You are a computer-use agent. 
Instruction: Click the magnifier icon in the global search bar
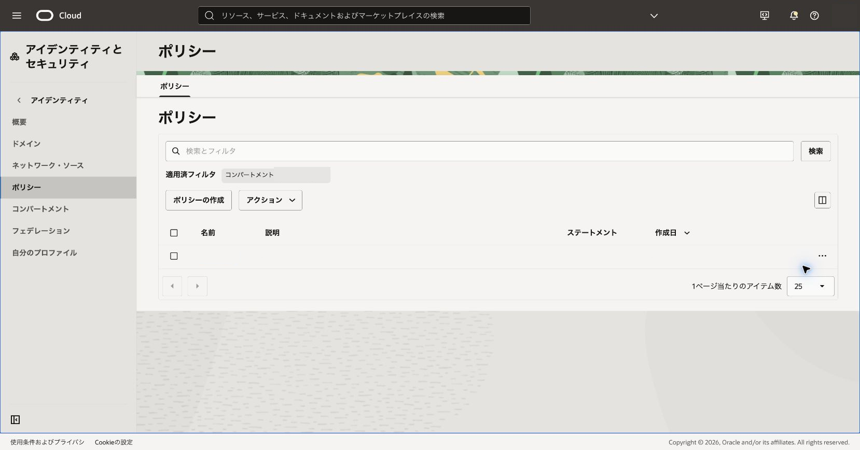coord(210,16)
